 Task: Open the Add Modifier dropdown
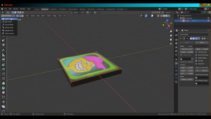tap(194, 34)
